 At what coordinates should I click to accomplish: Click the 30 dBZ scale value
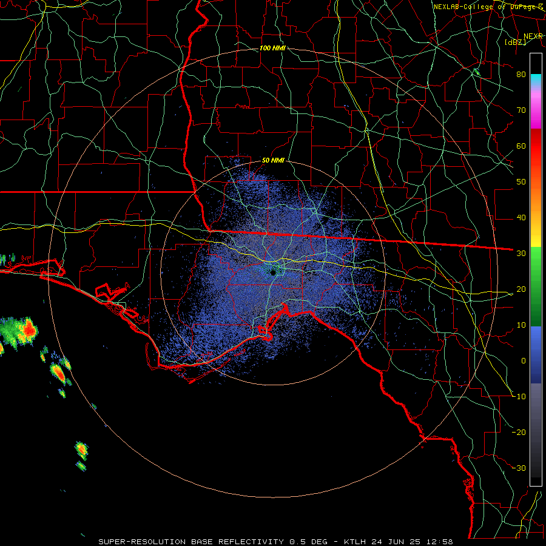[521, 254]
